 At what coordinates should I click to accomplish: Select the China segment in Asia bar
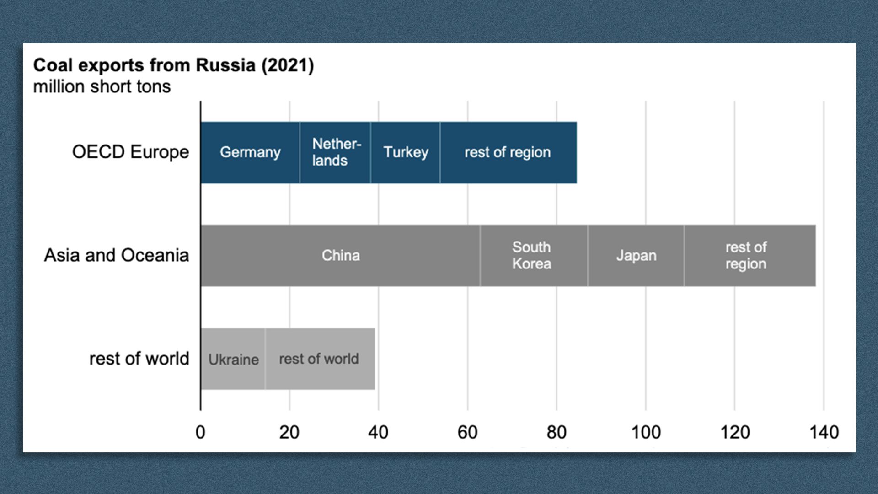pos(341,255)
